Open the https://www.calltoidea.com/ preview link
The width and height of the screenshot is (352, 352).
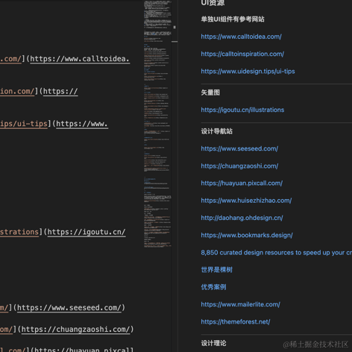tap(241, 37)
